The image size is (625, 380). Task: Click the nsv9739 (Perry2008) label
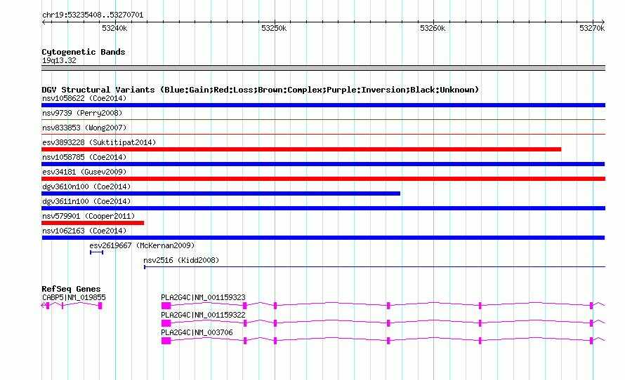point(82,113)
